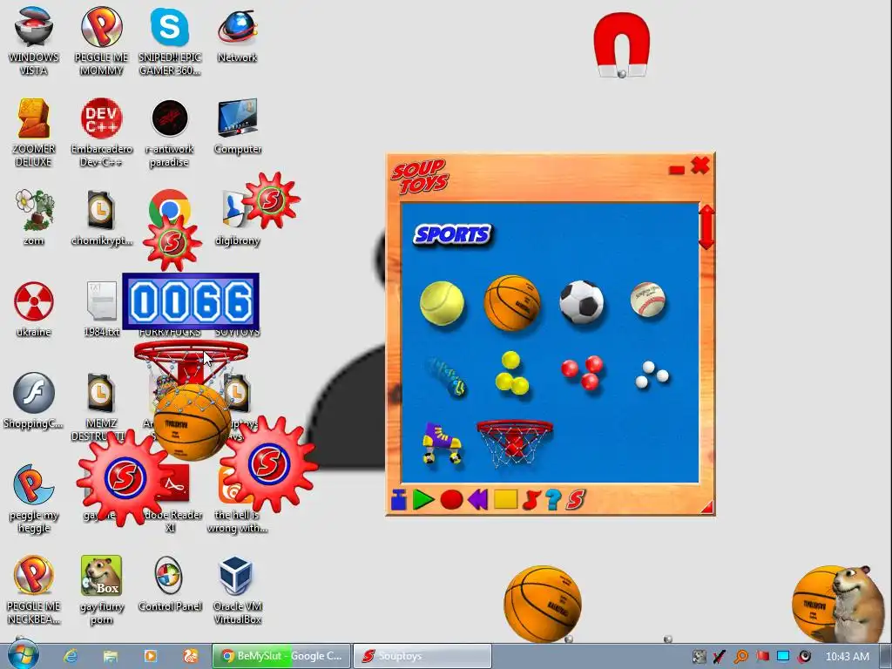Select the 1984.txt file icon
The height and width of the screenshot is (669, 892).
point(101,309)
